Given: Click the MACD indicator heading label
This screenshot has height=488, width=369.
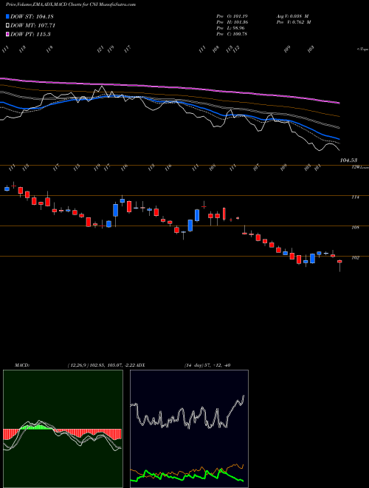Looking at the screenshot, I should (x=22, y=365).
